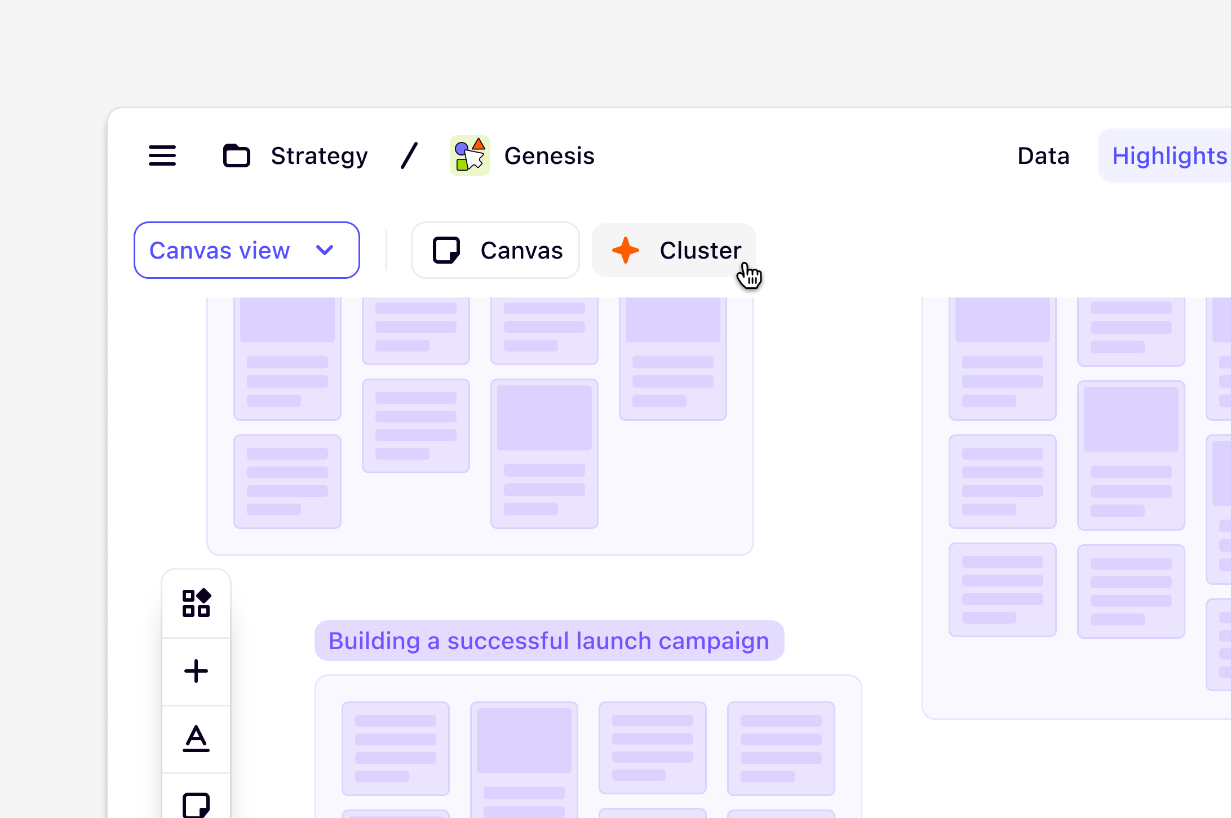This screenshot has width=1231, height=818.
Task: Toggle Canvas mode on
Action: (495, 250)
